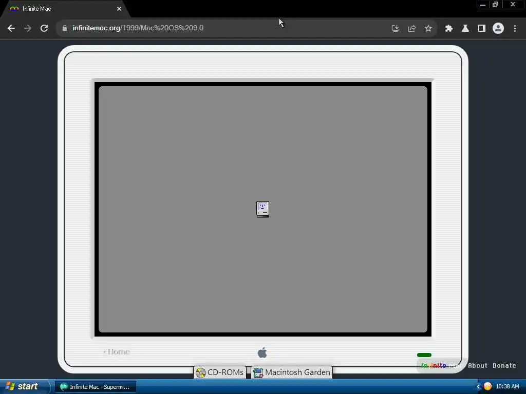
Task: Click the address bar URL
Action: (x=138, y=28)
